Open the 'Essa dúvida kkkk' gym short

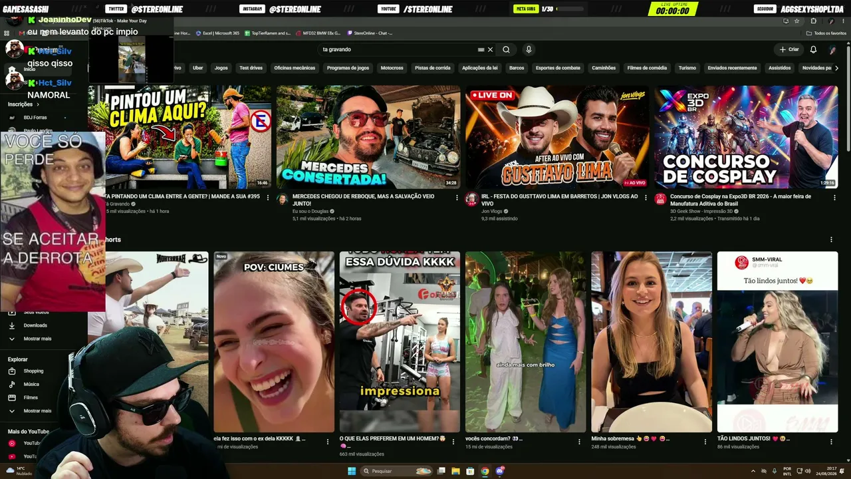(x=400, y=342)
